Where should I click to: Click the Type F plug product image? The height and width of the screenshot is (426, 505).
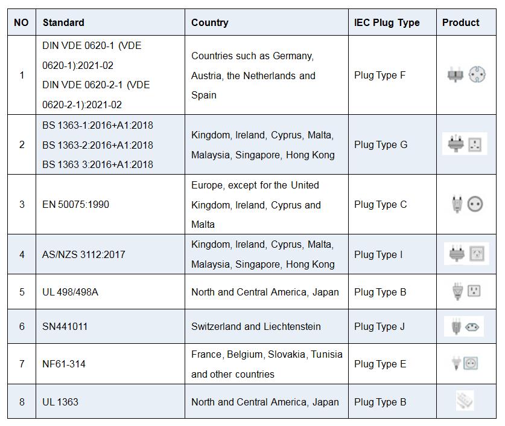point(466,74)
